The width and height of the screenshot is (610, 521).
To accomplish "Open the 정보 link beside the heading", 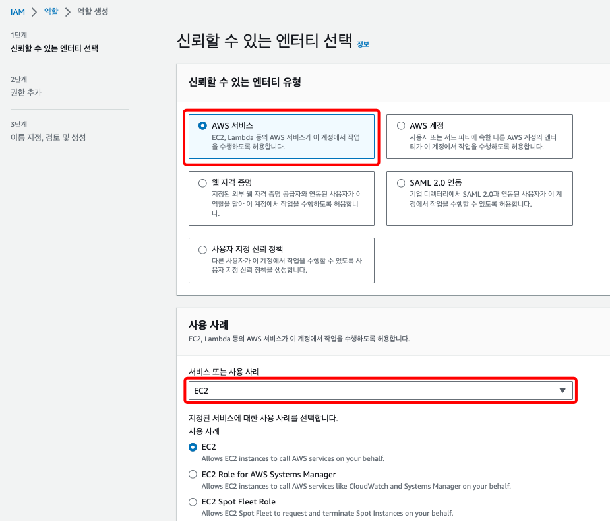I will 363,44.
